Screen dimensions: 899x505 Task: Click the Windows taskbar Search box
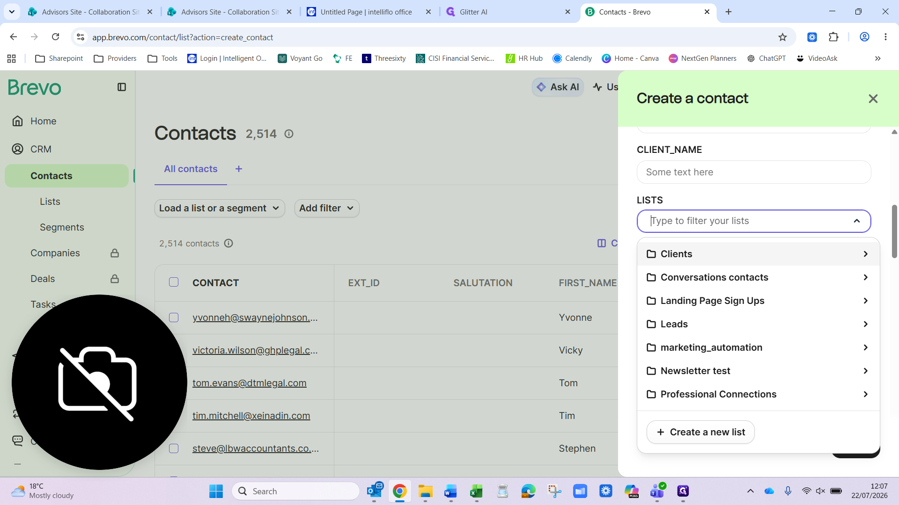(296, 491)
